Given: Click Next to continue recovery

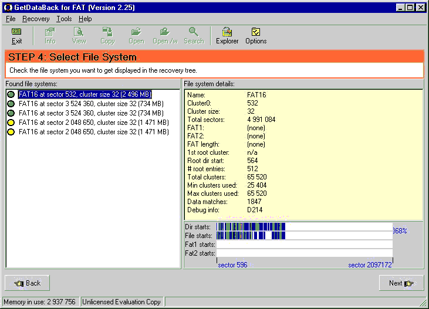Looking at the screenshot, I should click(401, 283).
